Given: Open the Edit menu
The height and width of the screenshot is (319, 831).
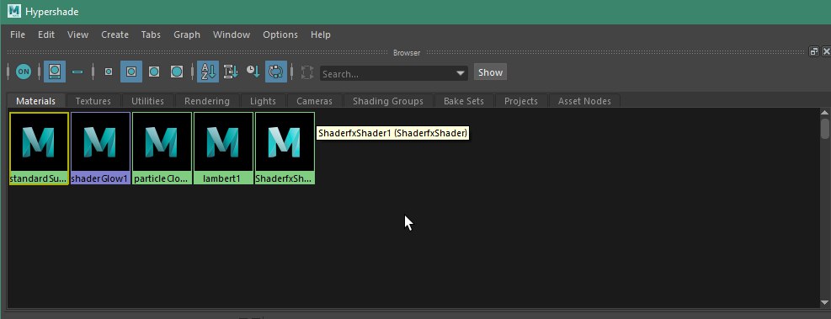Looking at the screenshot, I should point(46,35).
